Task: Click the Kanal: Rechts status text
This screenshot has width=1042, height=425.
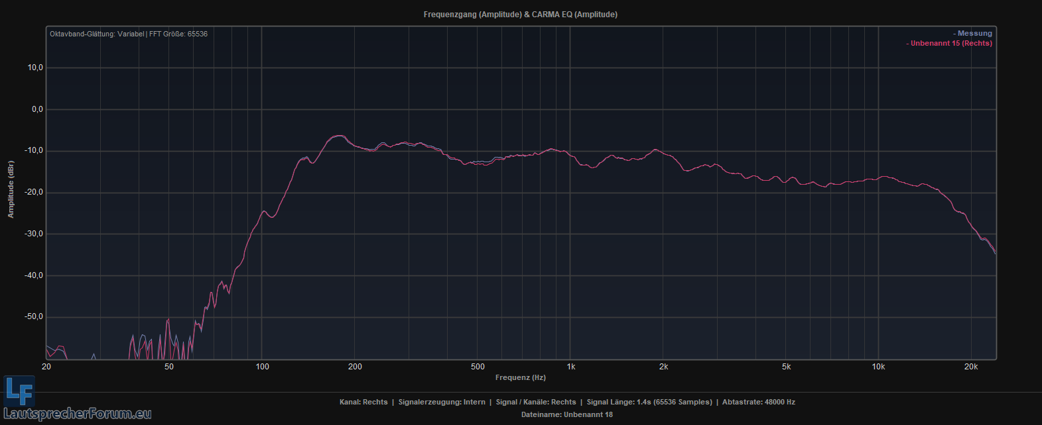Action: tap(363, 402)
